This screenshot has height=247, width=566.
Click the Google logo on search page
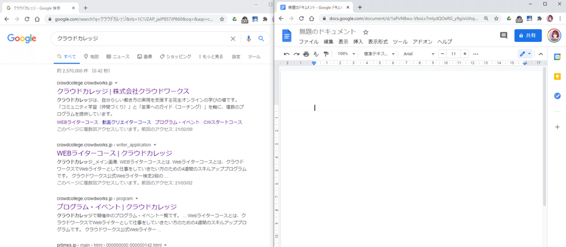pyautogui.click(x=22, y=39)
